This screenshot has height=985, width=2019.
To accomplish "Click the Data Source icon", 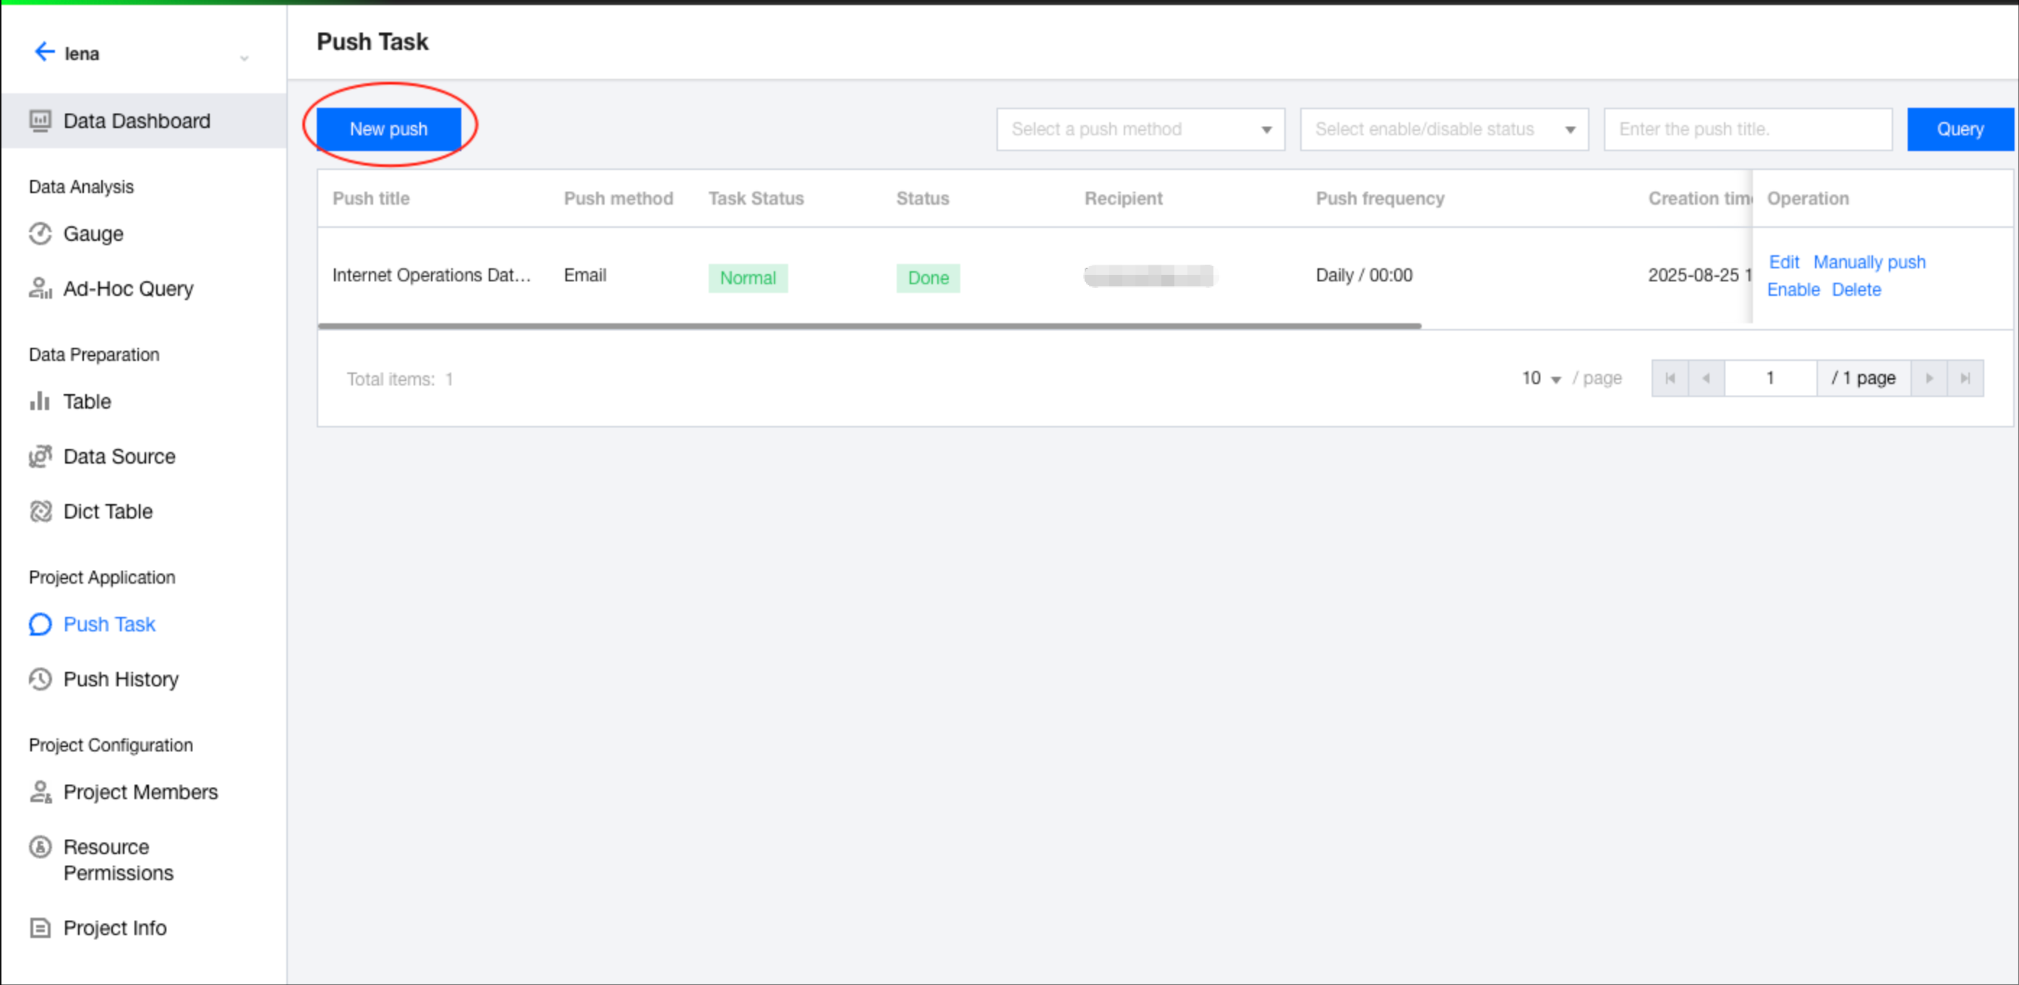I will pyautogui.click(x=40, y=456).
